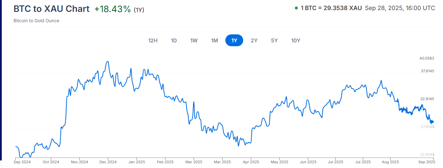Image resolution: width=443 pixels, height=168 pixels.
Task: Click the 32.8145 price axis label
Action: tap(427, 99)
